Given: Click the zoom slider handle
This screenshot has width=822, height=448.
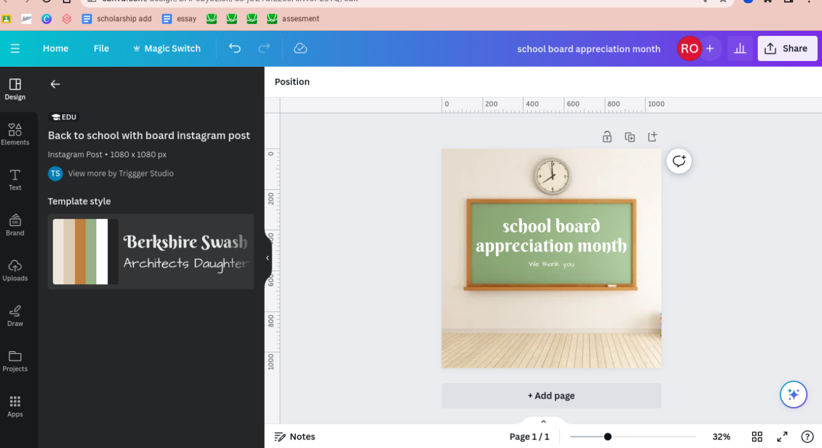Looking at the screenshot, I should click(x=608, y=436).
